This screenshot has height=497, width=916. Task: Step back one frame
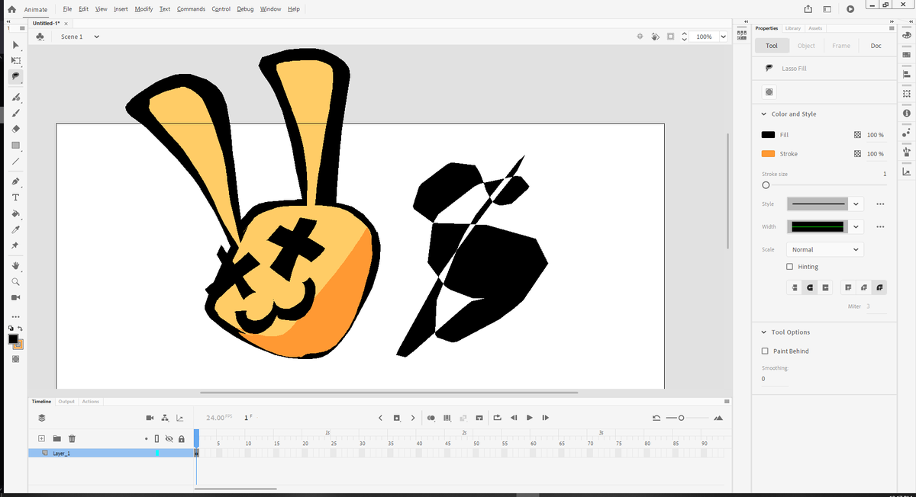(x=514, y=418)
